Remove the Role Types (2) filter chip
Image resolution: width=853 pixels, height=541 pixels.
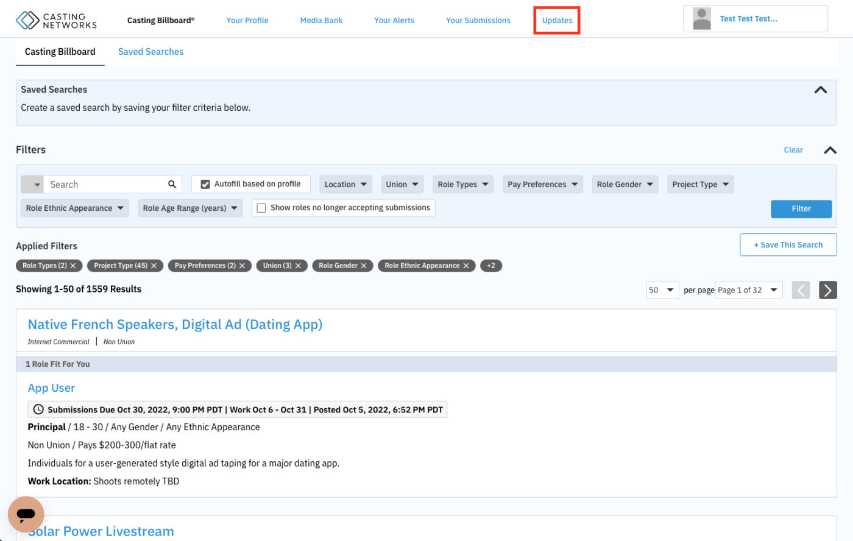pyautogui.click(x=73, y=266)
